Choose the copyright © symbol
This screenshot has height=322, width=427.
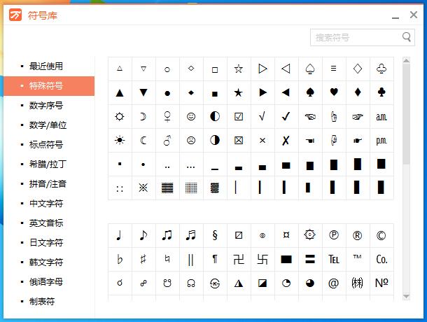[x=381, y=235]
